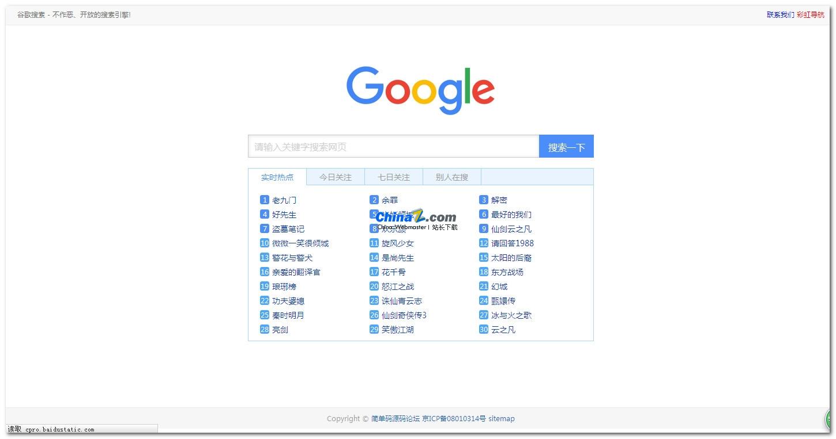Click the 琅琊榜 hot keyword

point(284,287)
